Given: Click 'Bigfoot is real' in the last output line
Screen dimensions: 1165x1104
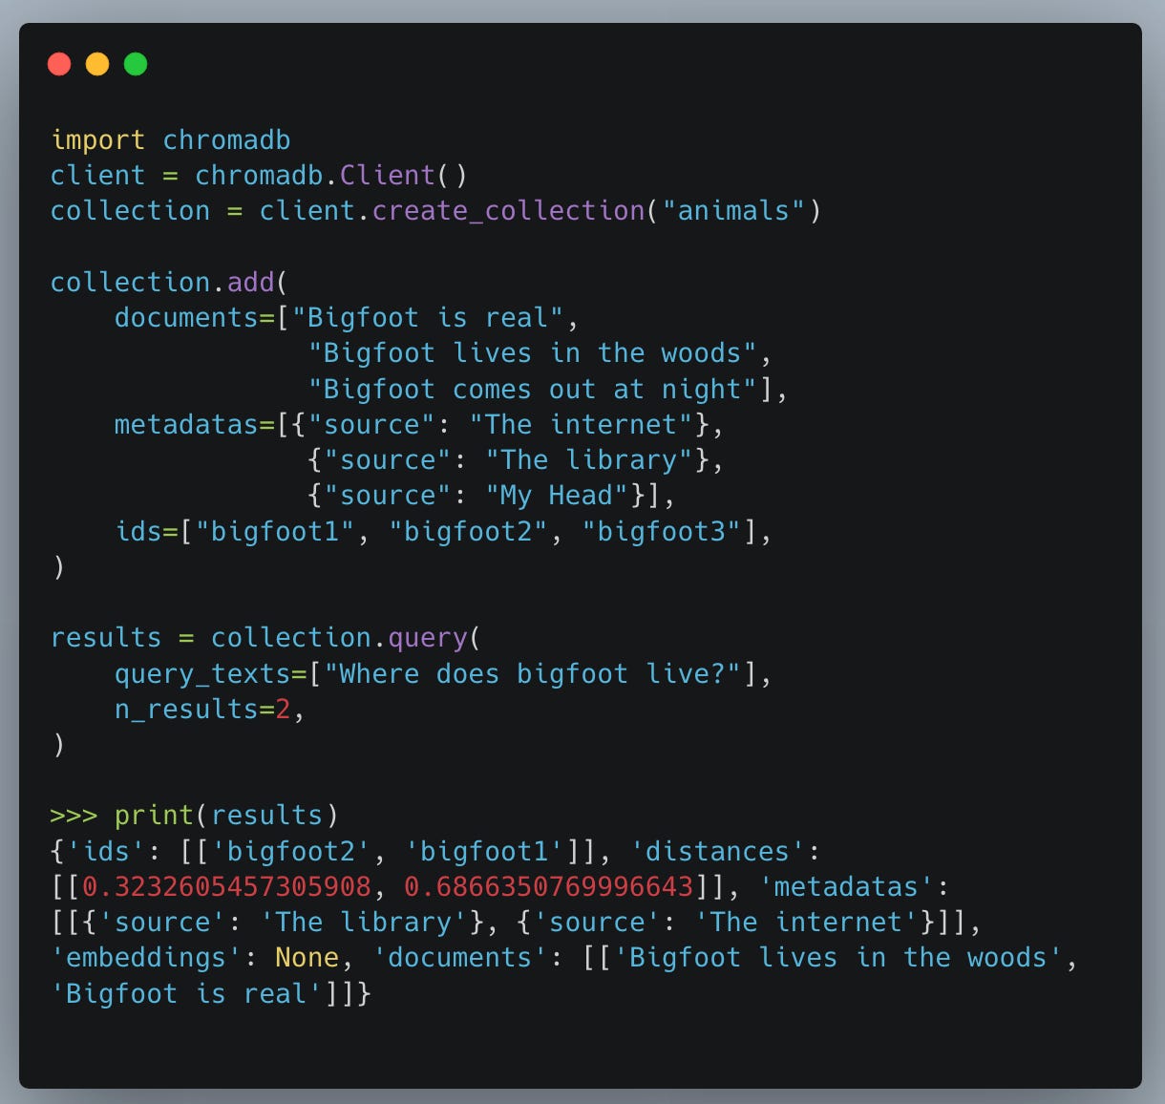Looking at the screenshot, I should 186,994.
